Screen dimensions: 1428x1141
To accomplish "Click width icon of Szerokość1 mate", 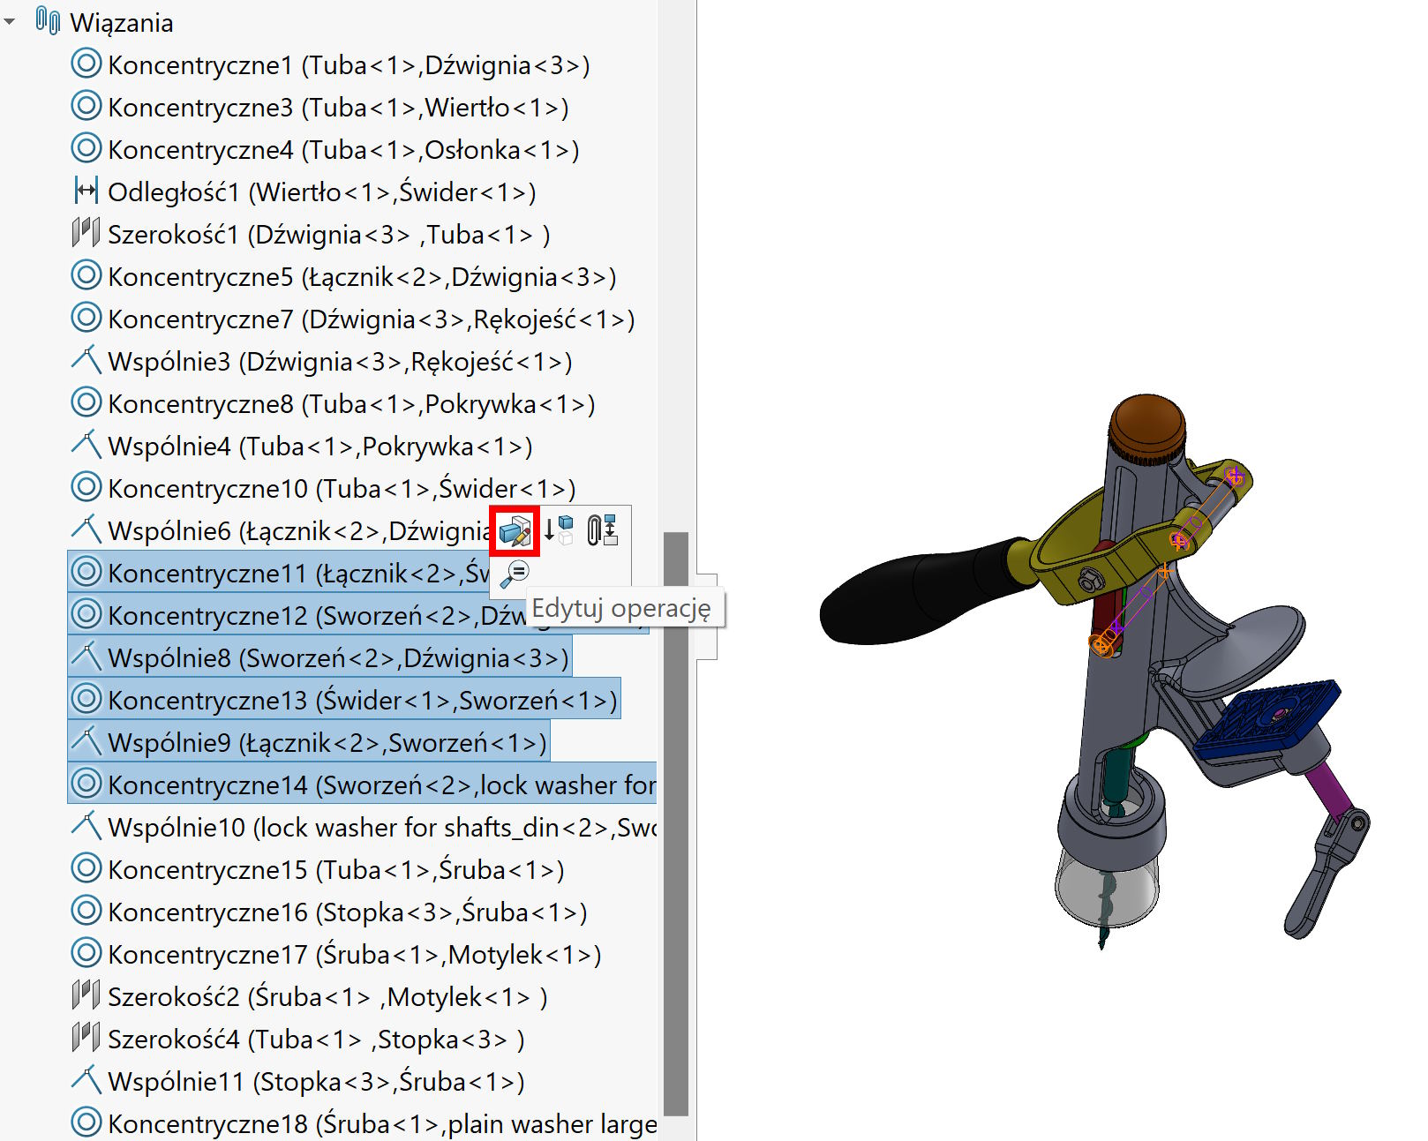I will [x=86, y=233].
